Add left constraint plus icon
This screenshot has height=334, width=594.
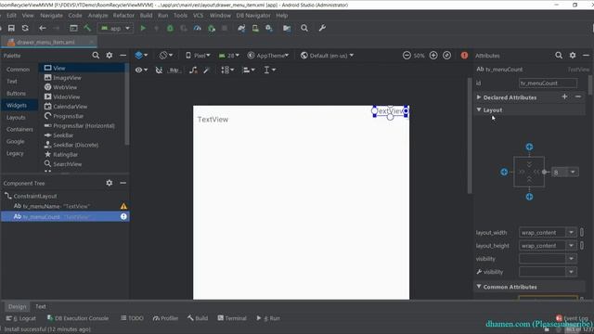504,172
